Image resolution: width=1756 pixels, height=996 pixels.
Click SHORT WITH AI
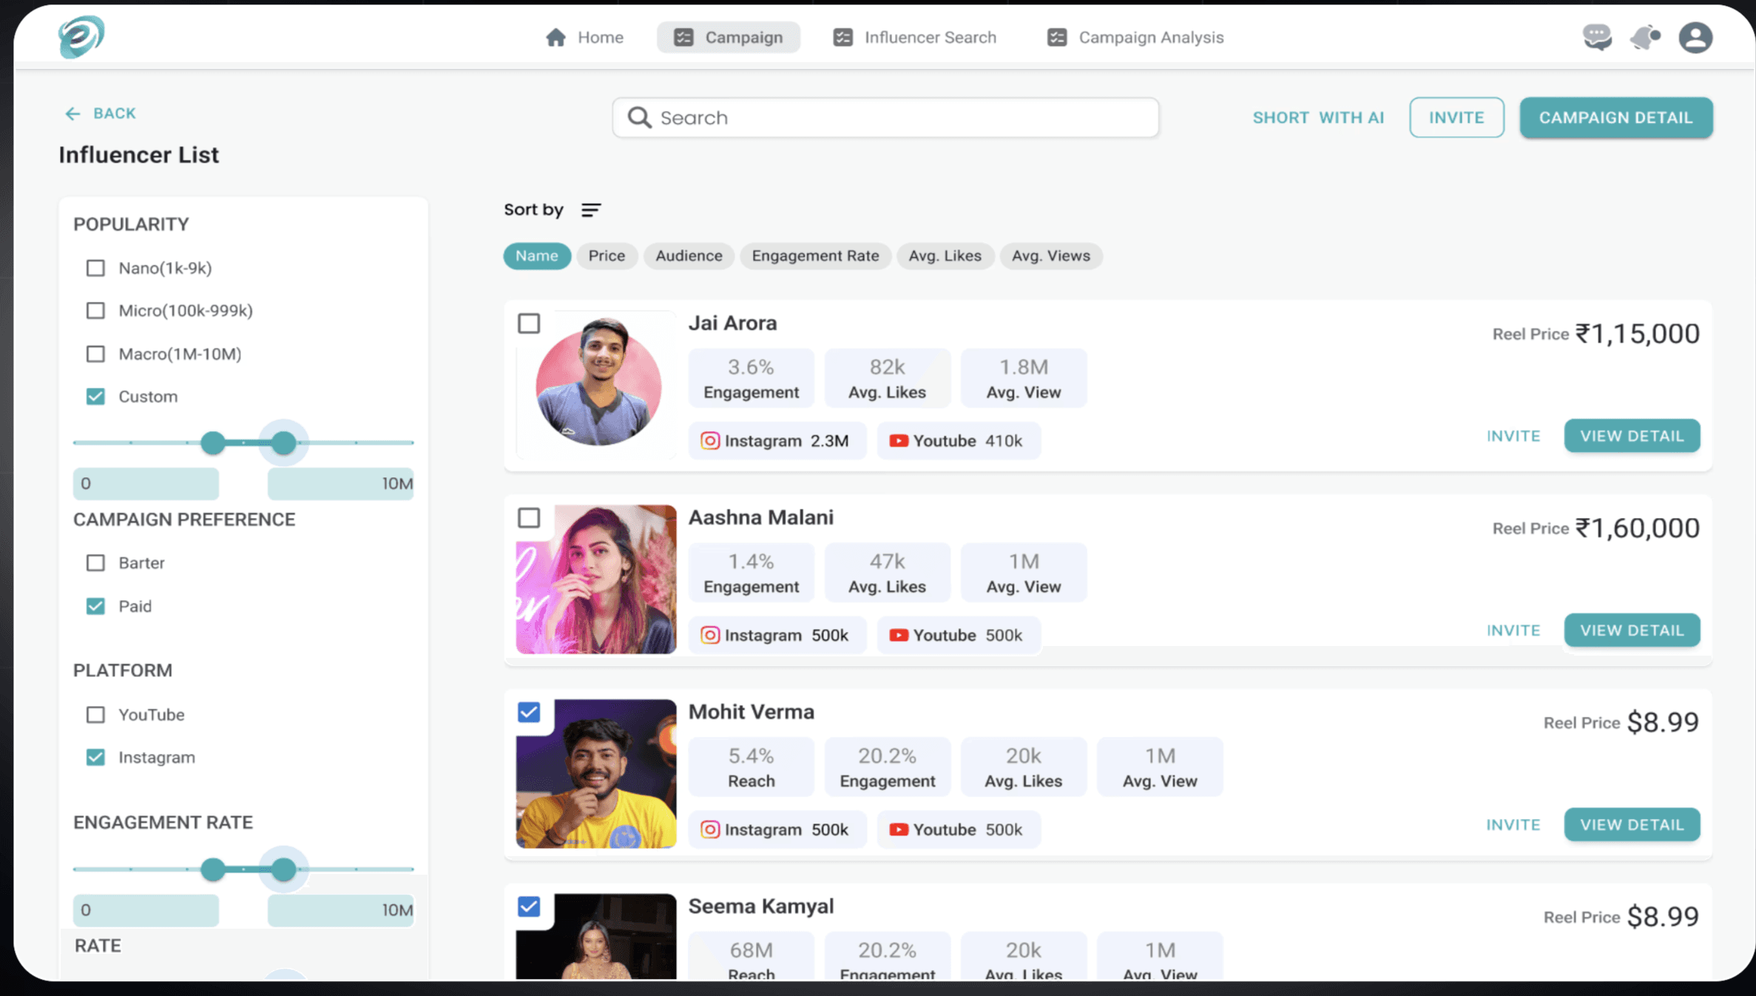tap(1318, 118)
